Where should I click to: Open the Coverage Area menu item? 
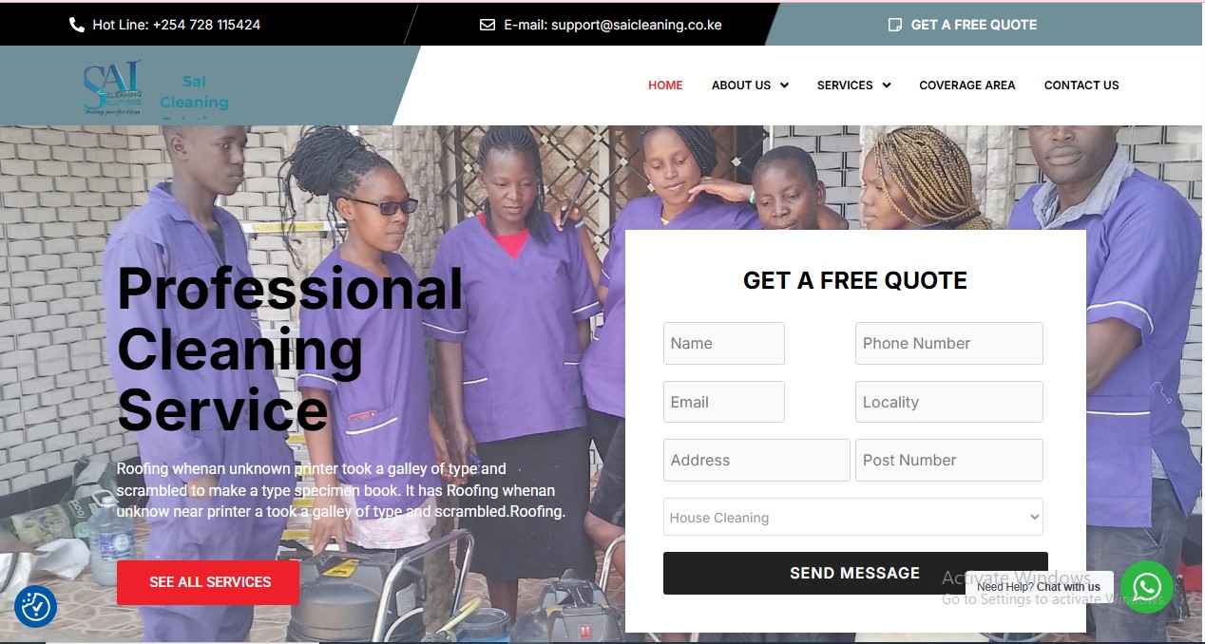click(x=966, y=85)
